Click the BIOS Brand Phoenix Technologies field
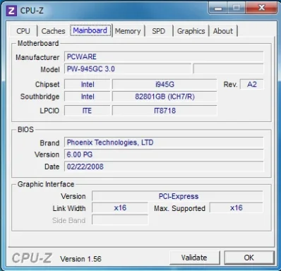281x271 pixels. (164, 143)
